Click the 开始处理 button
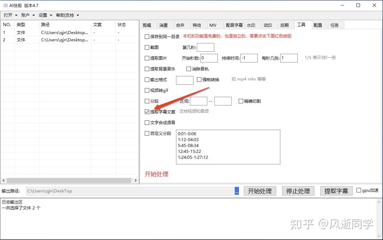383x240 pixels. pos(260,191)
